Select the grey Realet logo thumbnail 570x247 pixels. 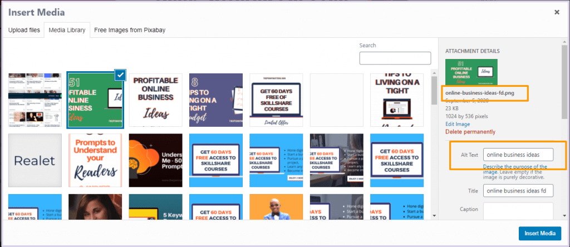tap(35, 160)
